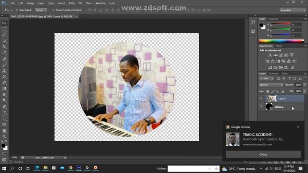The width and height of the screenshot is (308, 173).
Task: Select the Ellipse shape tool
Action: tap(4, 124)
